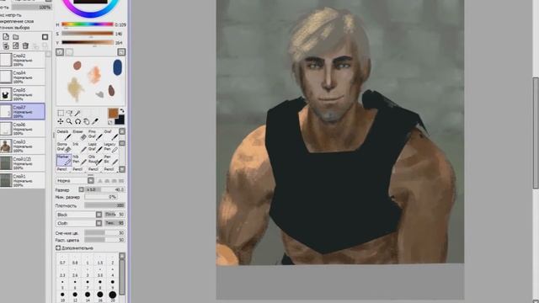Select the rotate view tool
Image resolution: width=539 pixels, height=303 pixels.
(x=77, y=121)
